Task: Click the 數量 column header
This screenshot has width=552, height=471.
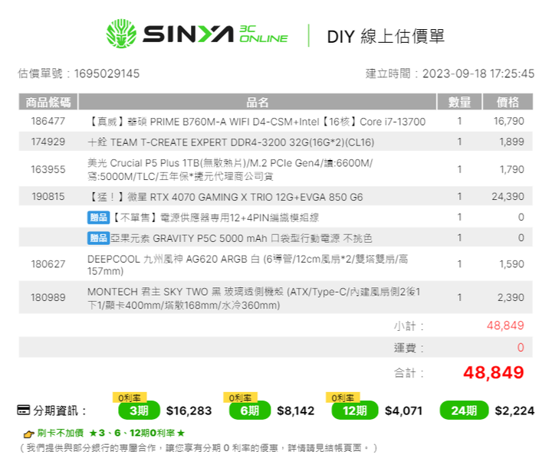Action: (459, 102)
